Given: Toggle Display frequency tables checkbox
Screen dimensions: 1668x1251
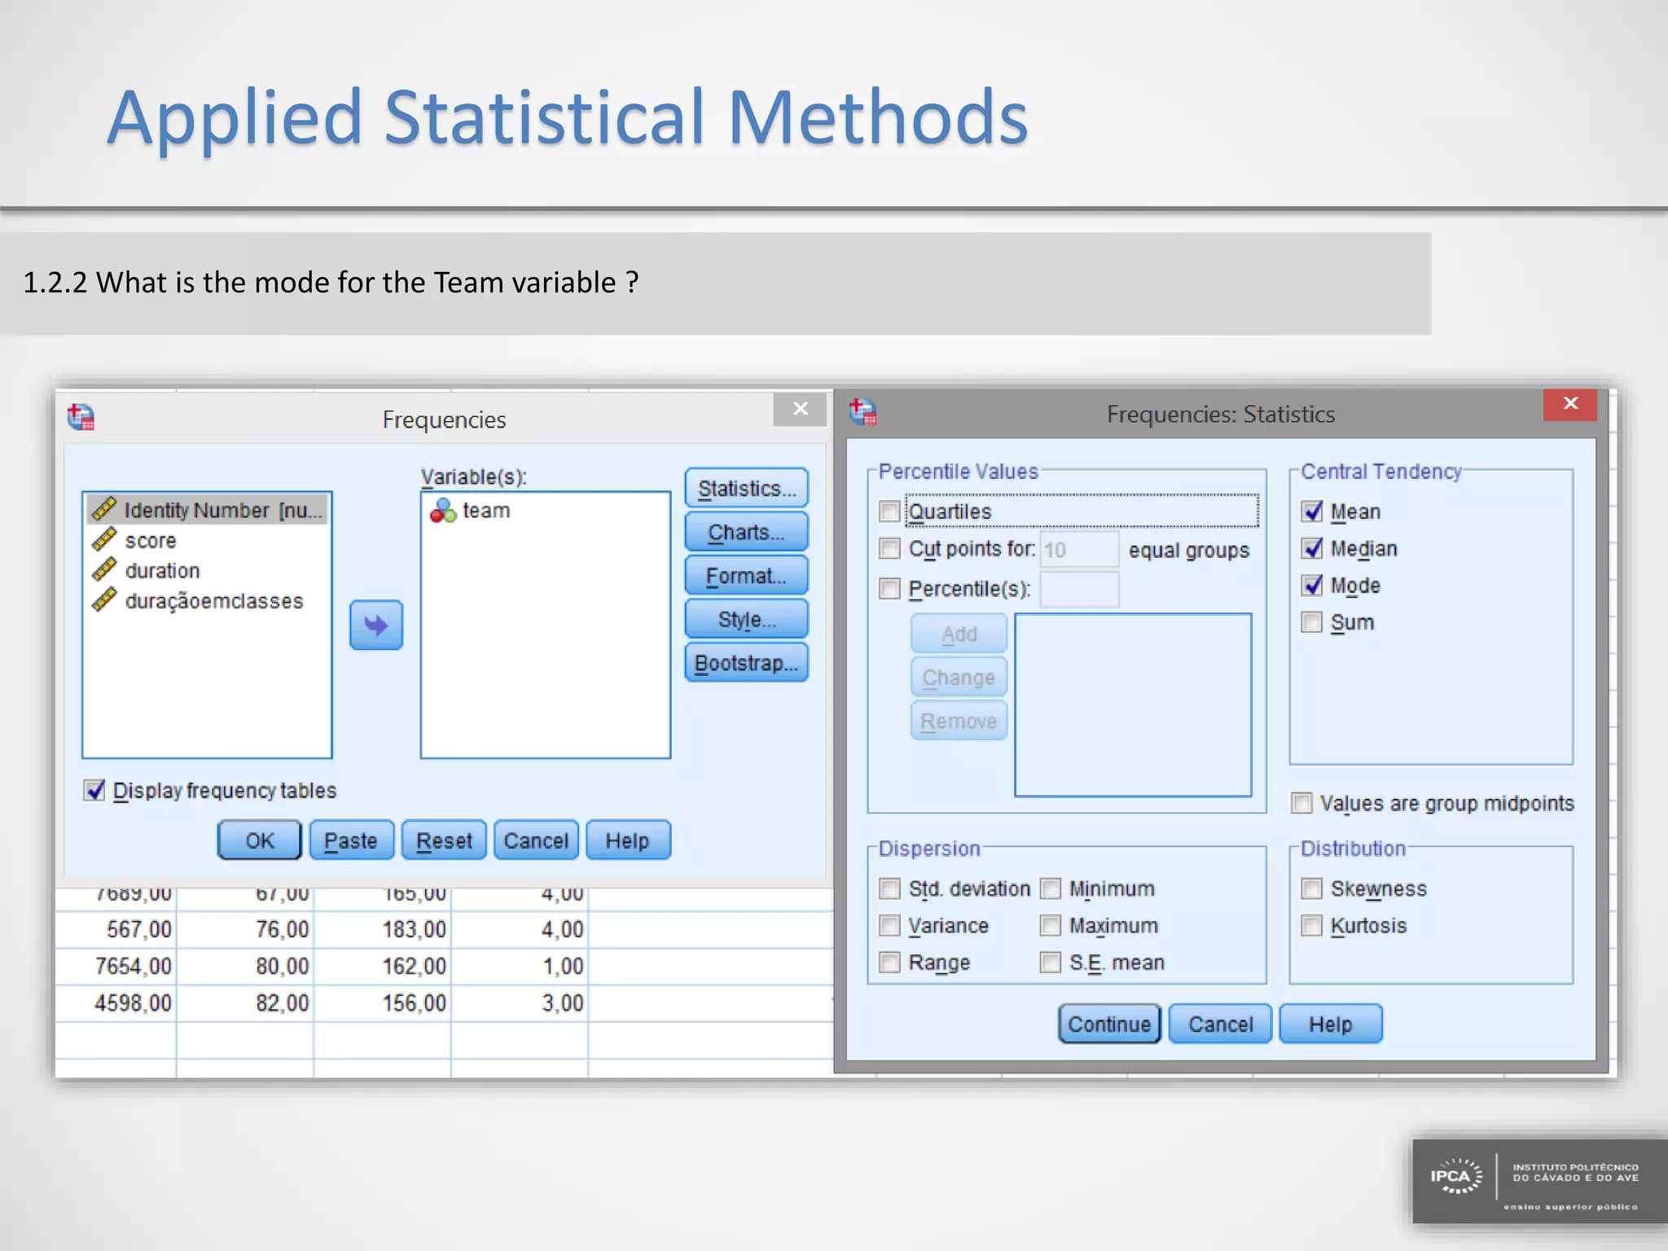Looking at the screenshot, I should (94, 790).
